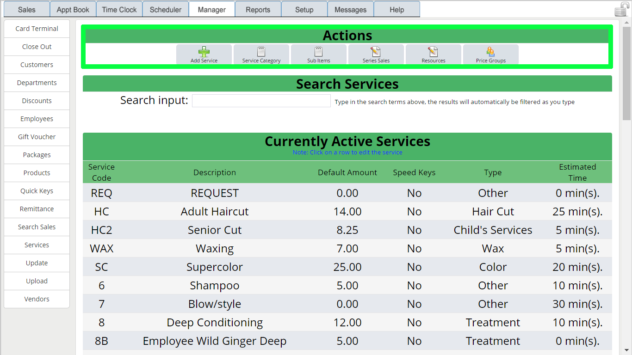The height and width of the screenshot is (355, 632).
Task: Click the Hair Cut type cell
Action: pyautogui.click(x=493, y=211)
